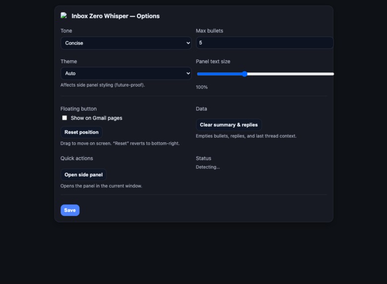Click the Theme field label
The width and height of the screenshot is (387, 284).
click(x=68, y=61)
